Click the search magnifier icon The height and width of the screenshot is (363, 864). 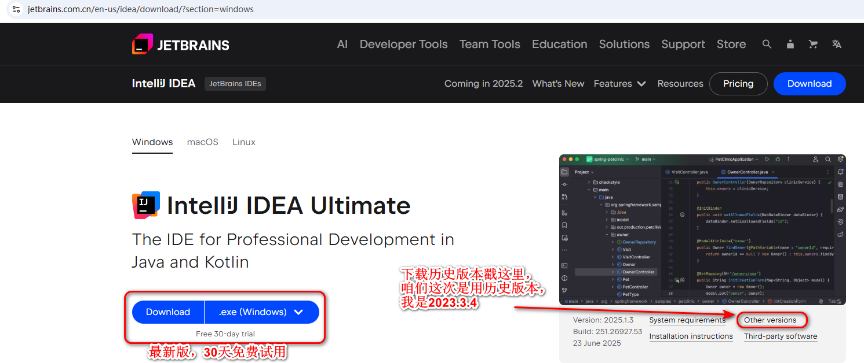coord(767,44)
